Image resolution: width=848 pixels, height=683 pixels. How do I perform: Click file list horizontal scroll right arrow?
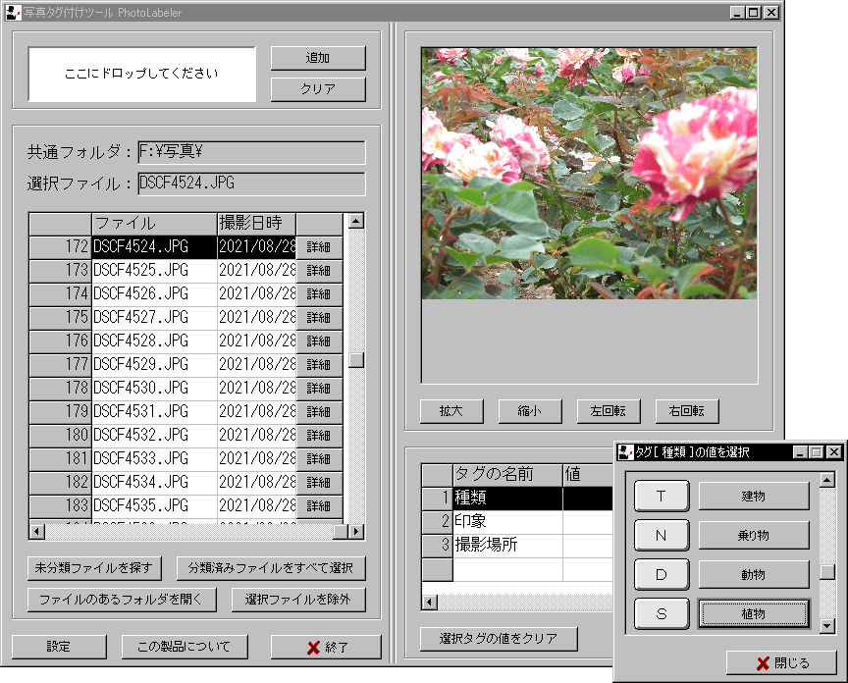(356, 532)
